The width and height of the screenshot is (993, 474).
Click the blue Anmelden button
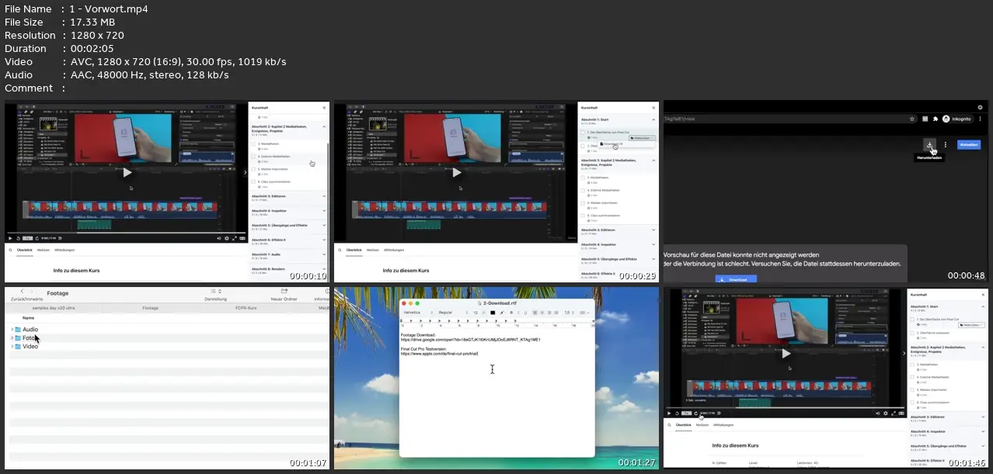coord(969,144)
